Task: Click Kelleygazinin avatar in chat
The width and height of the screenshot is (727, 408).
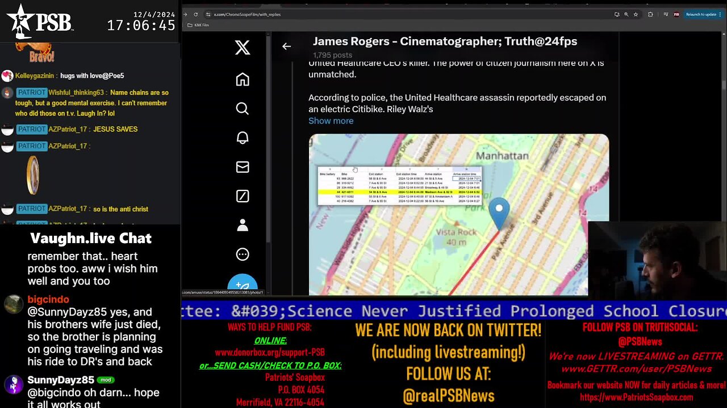Action: coord(7,76)
